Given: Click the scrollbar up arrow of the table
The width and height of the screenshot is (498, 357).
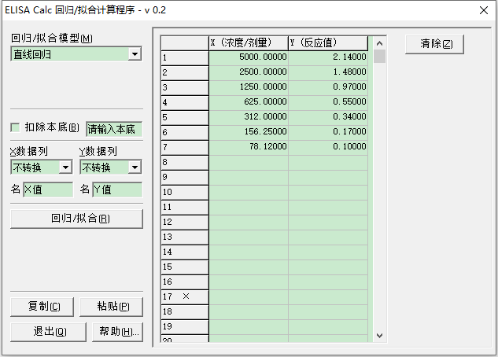Looking at the screenshot, I should [379, 42].
